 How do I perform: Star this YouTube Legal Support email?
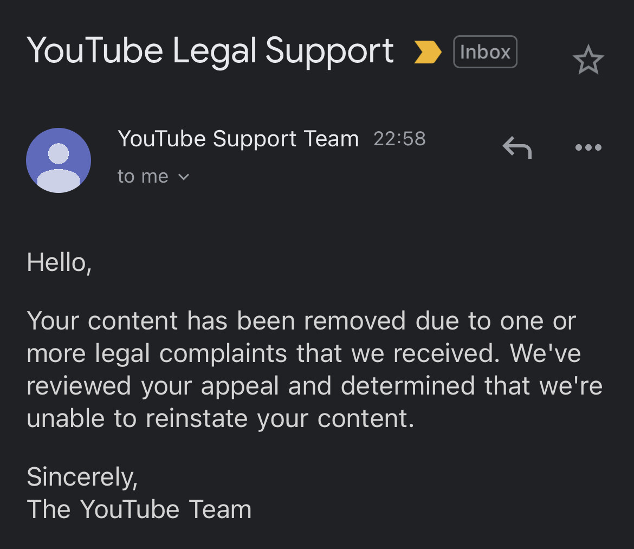[588, 60]
